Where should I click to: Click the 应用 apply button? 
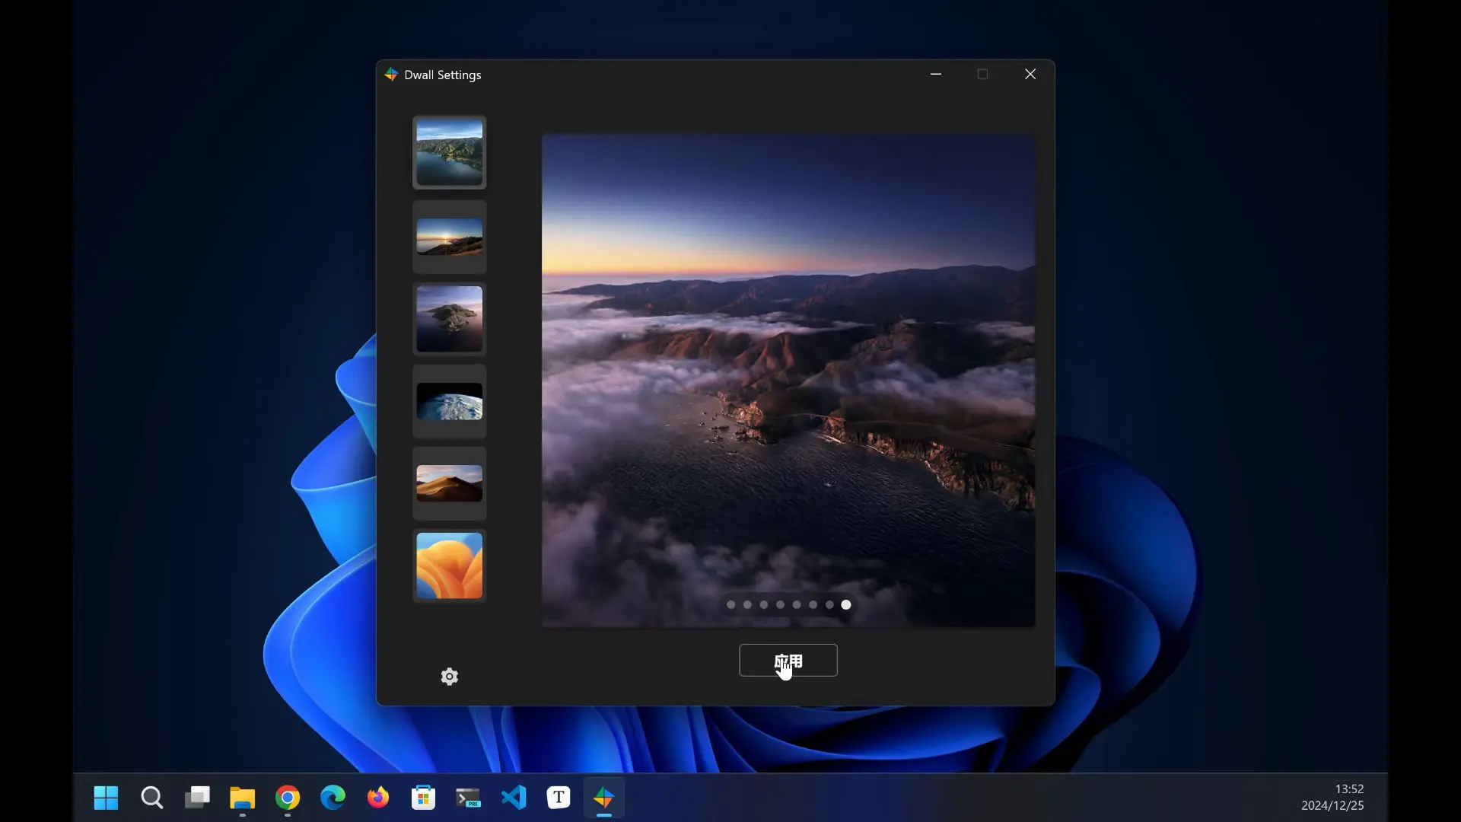tap(788, 660)
